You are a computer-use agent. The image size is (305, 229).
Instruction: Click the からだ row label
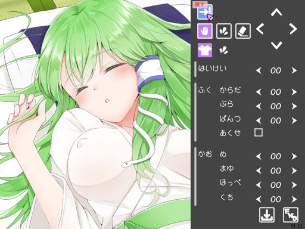230,90
